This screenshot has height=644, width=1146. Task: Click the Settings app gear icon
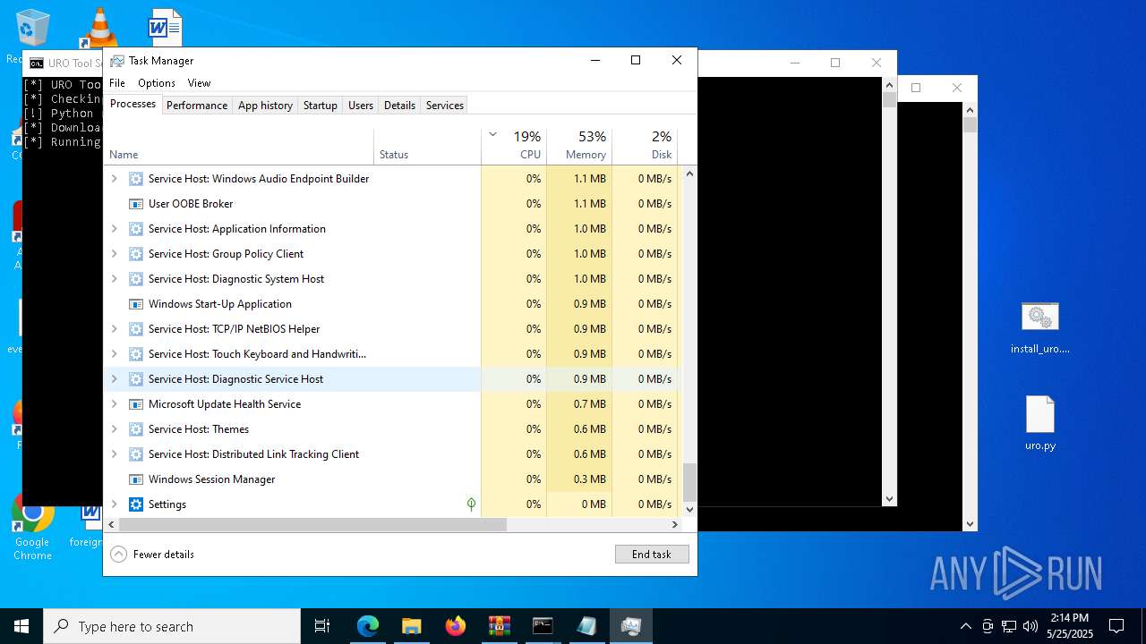coord(136,504)
